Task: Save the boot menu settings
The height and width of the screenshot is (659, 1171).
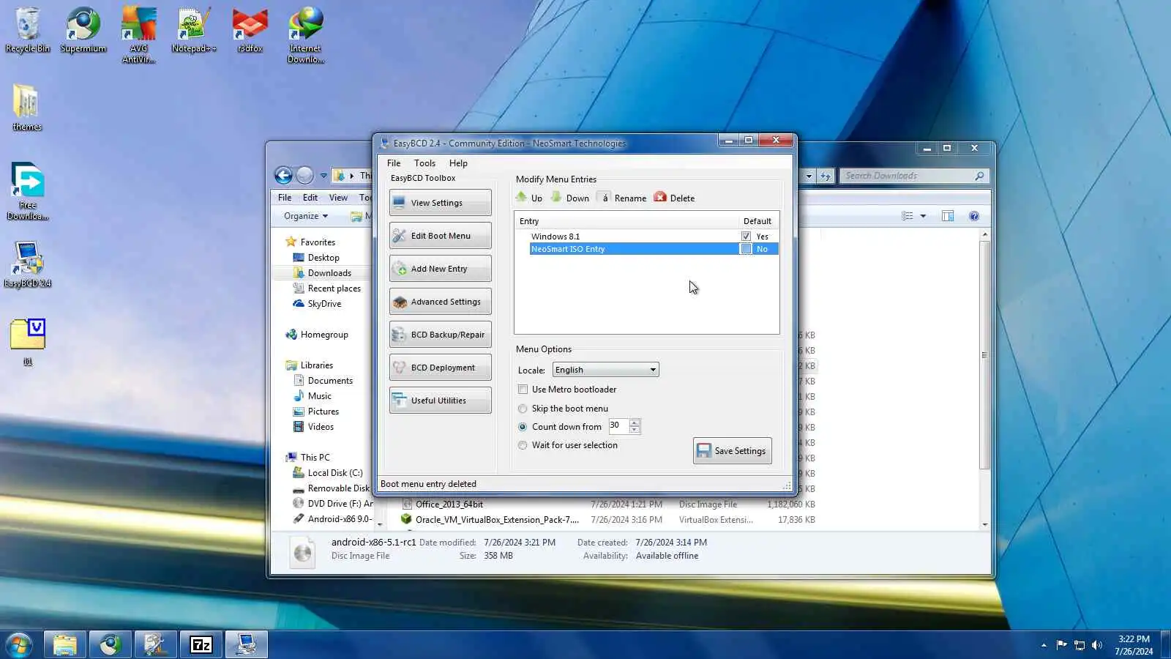Action: [732, 451]
